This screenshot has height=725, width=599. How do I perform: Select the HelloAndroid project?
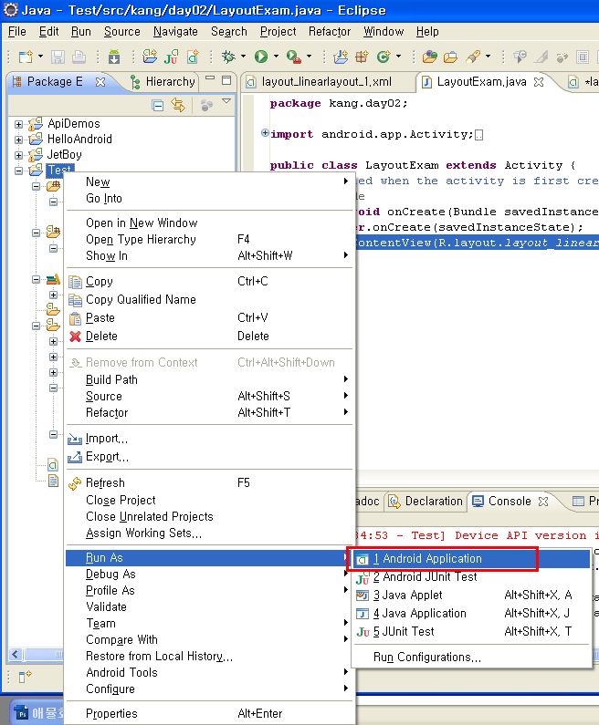[x=79, y=140]
